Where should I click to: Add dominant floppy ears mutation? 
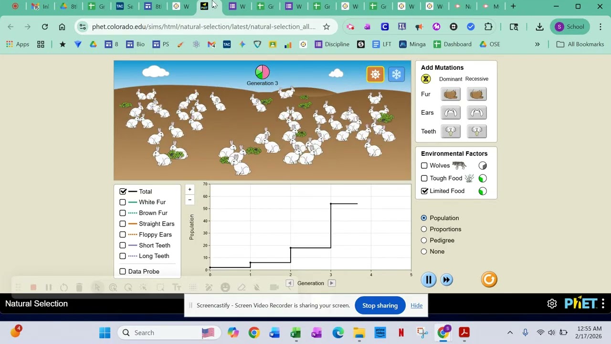451,113
